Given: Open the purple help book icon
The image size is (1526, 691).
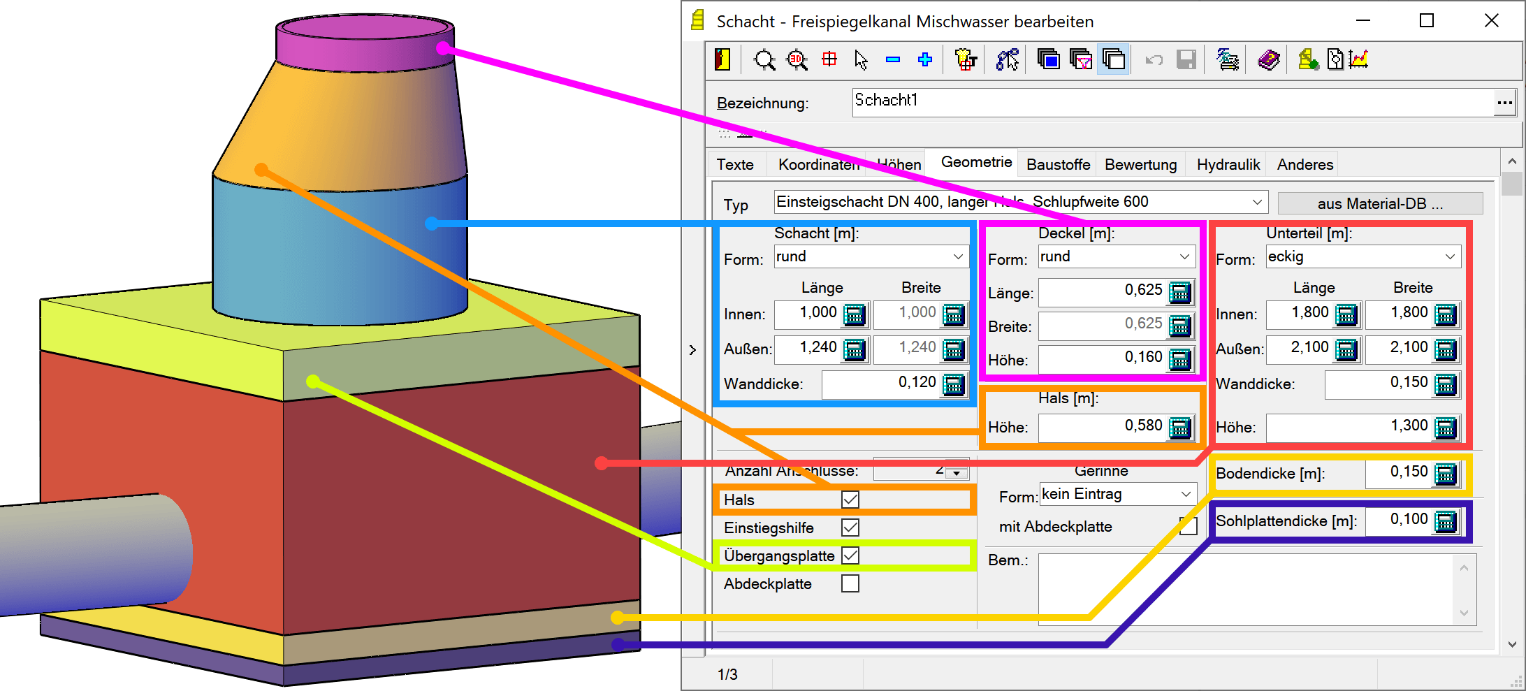Looking at the screenshot, I should pyautogui.click(x=1268, y=60).
